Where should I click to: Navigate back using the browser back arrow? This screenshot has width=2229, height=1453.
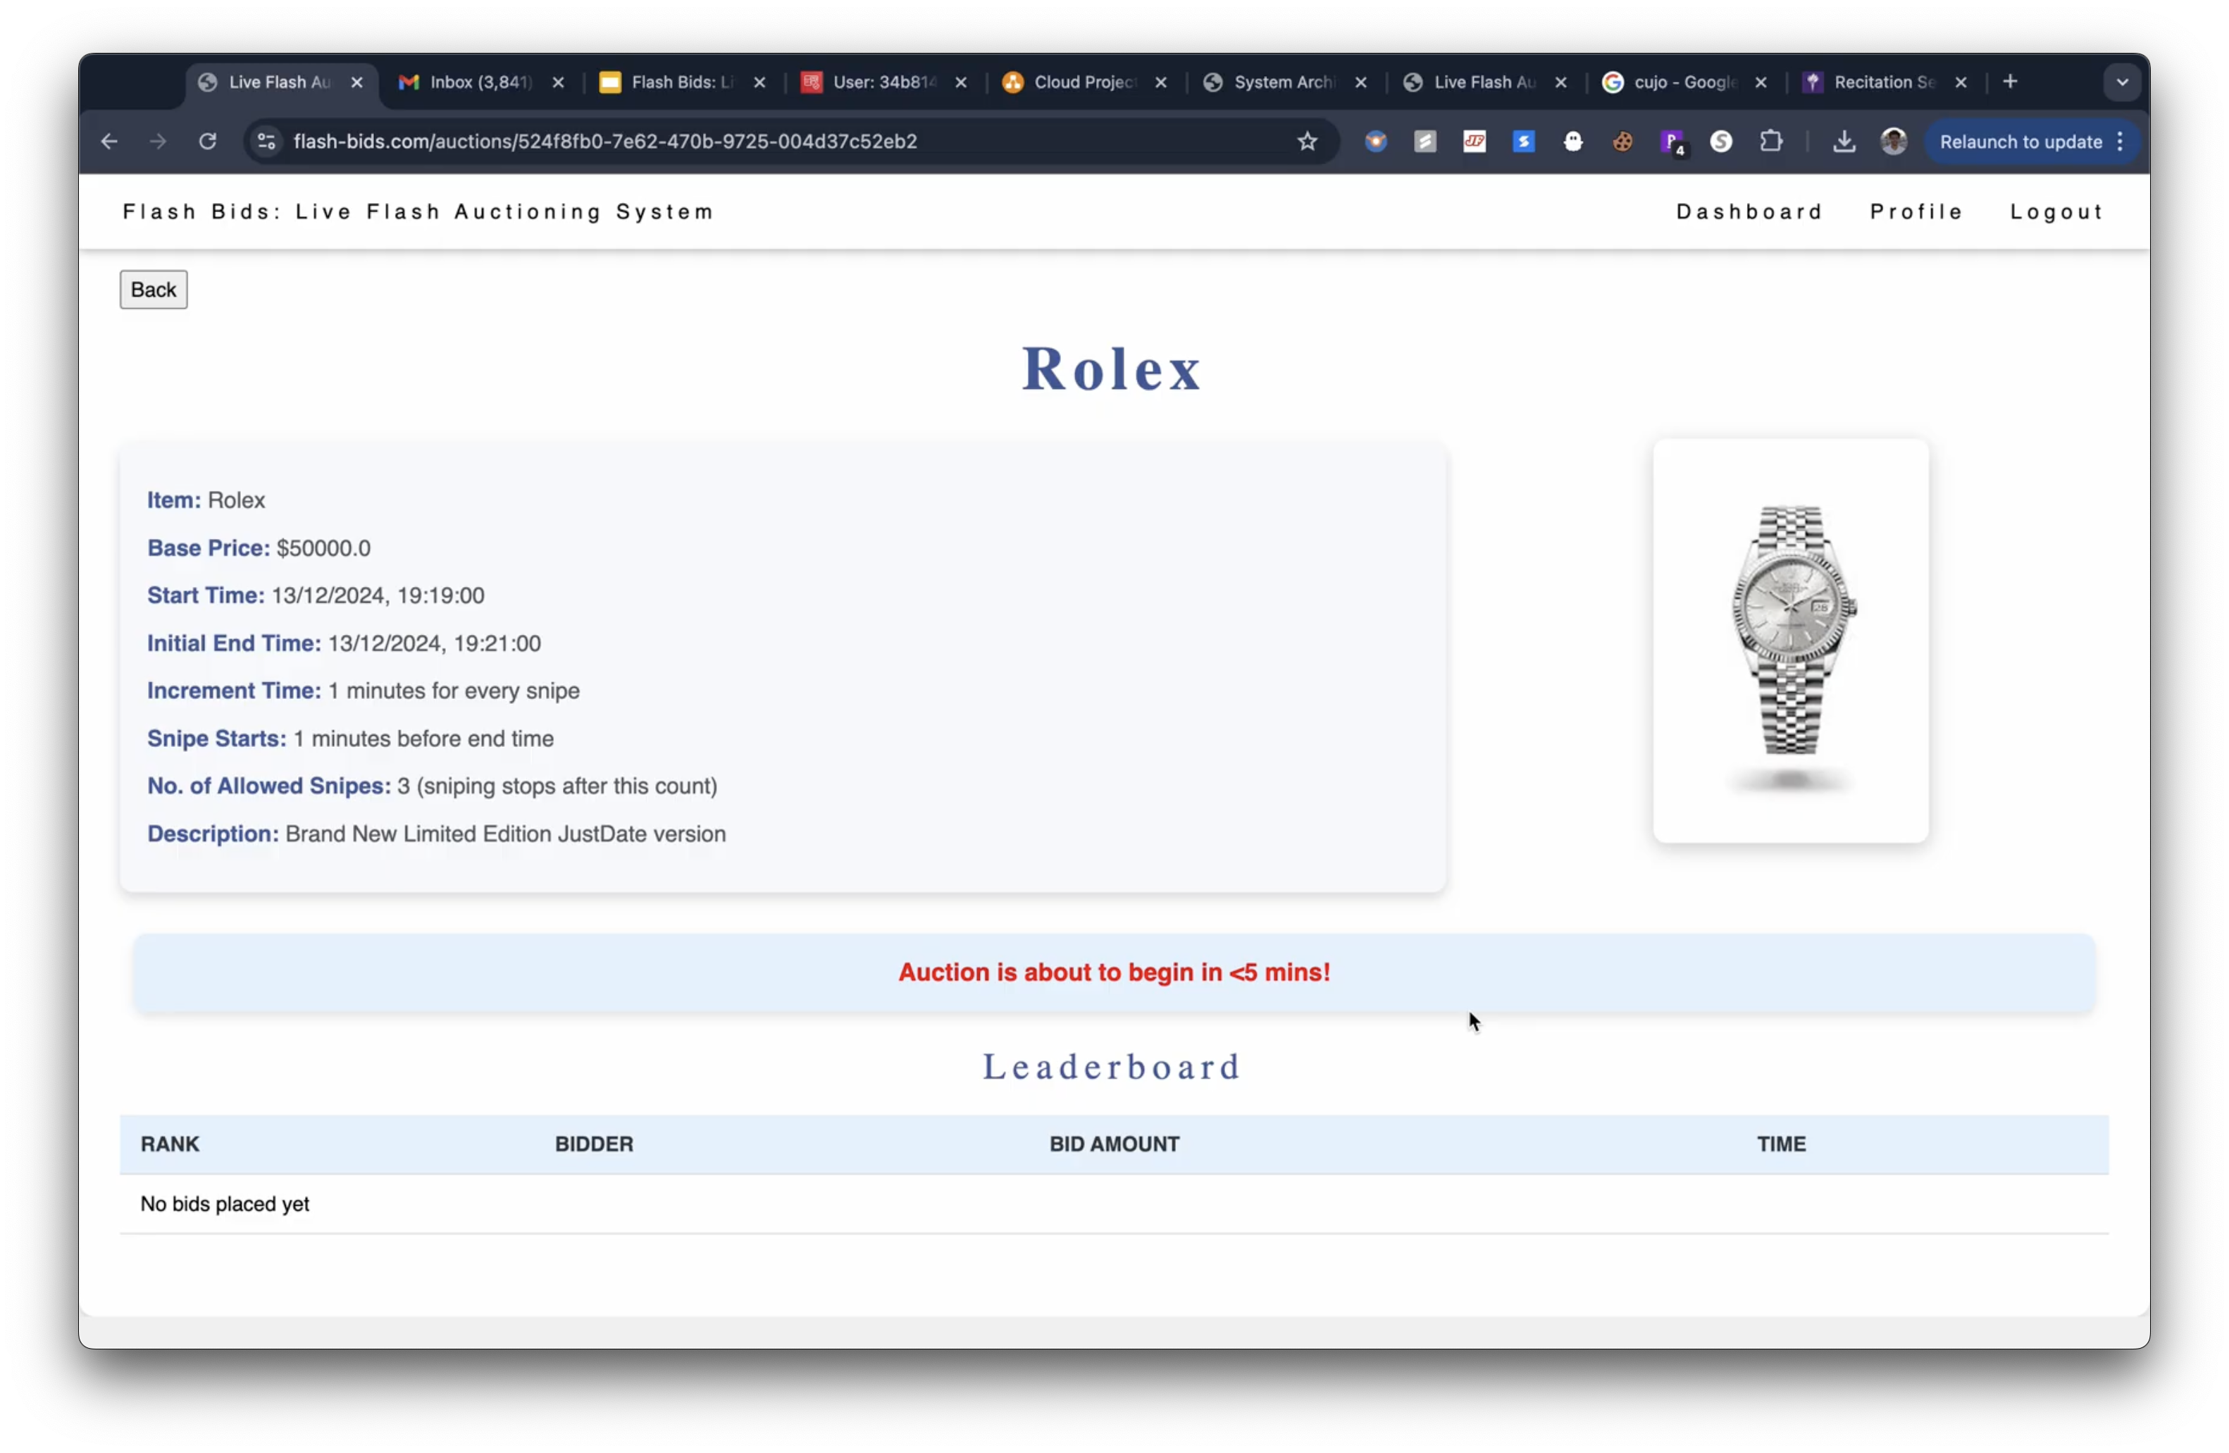[108, 142]
